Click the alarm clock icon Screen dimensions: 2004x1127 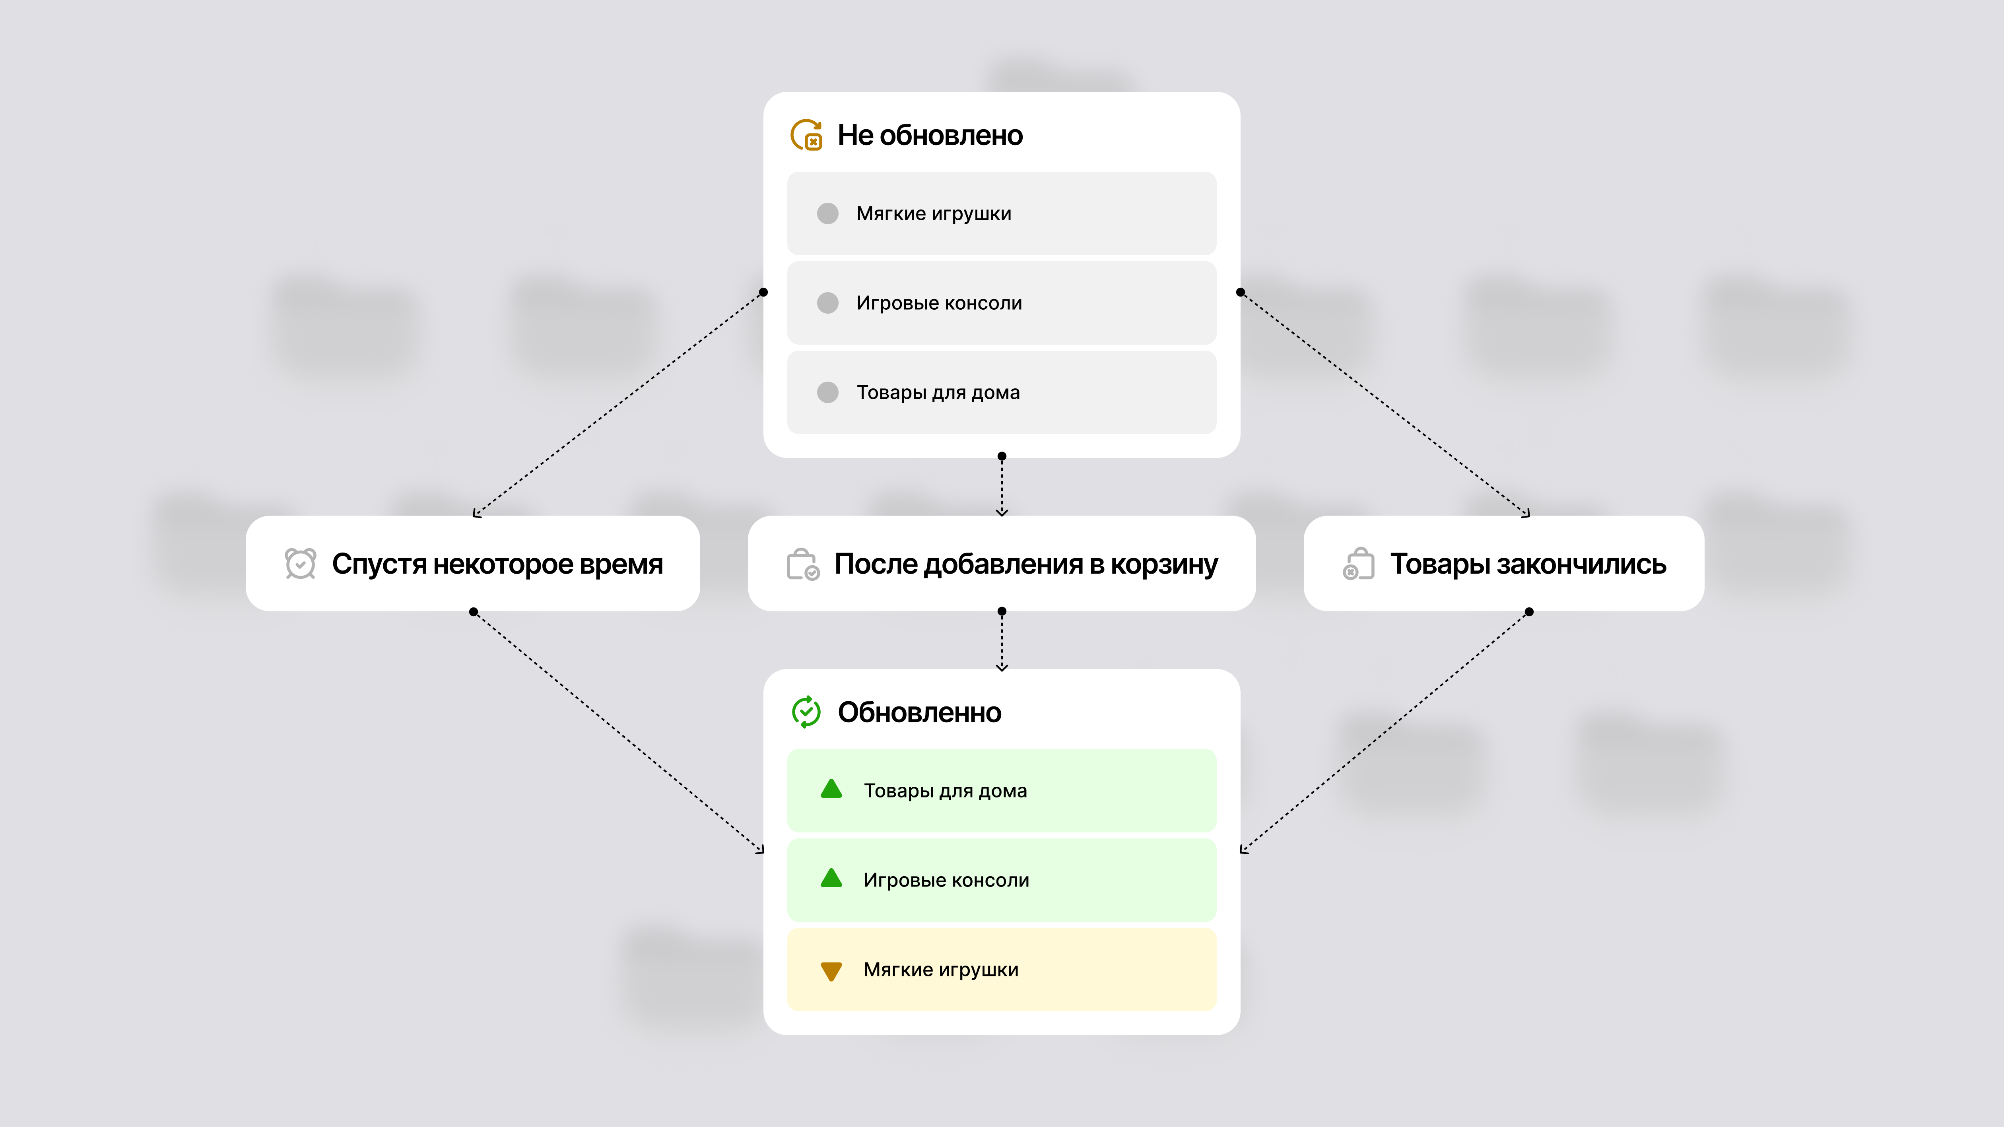pos(300,564)
